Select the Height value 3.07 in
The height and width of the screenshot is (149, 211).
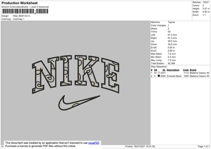point(206,8)
